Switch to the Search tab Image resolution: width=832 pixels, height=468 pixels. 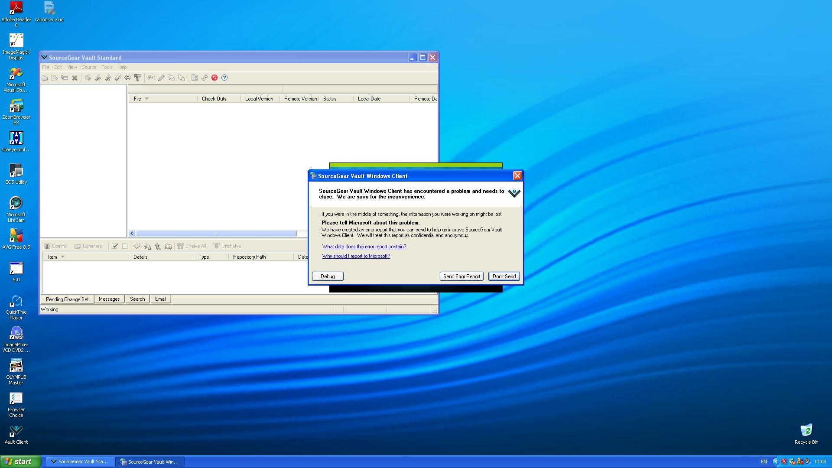(137, 299)
